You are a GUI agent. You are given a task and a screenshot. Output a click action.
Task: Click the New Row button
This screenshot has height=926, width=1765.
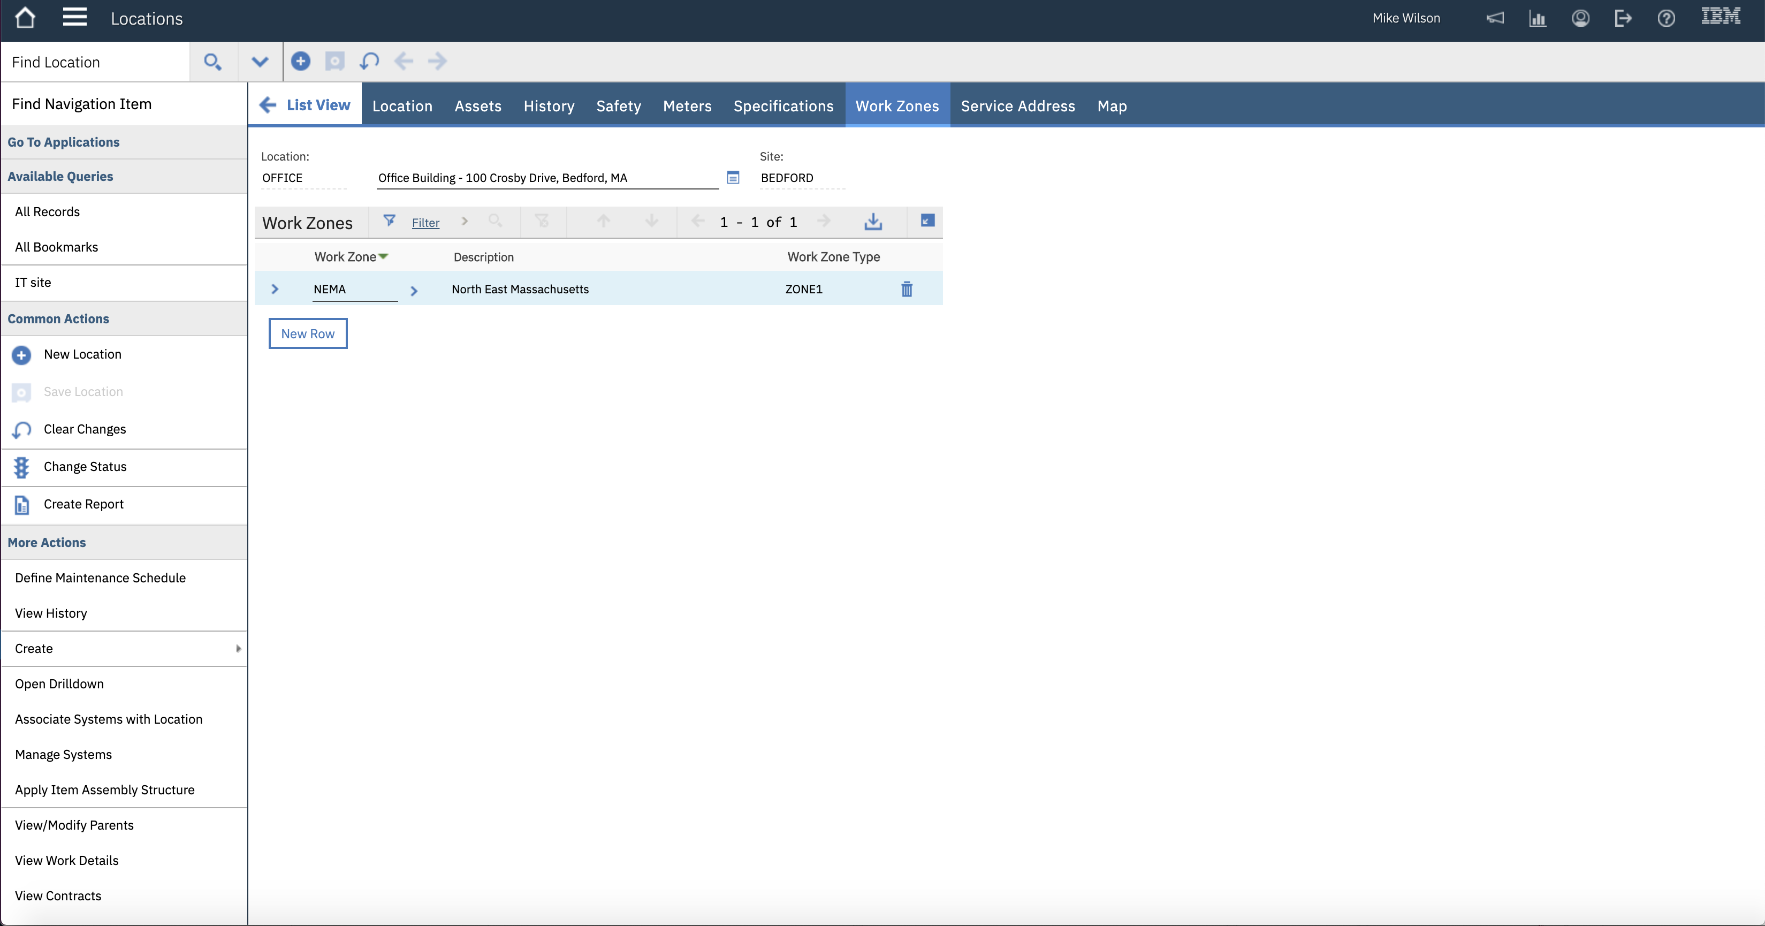[x=307, y=334]
